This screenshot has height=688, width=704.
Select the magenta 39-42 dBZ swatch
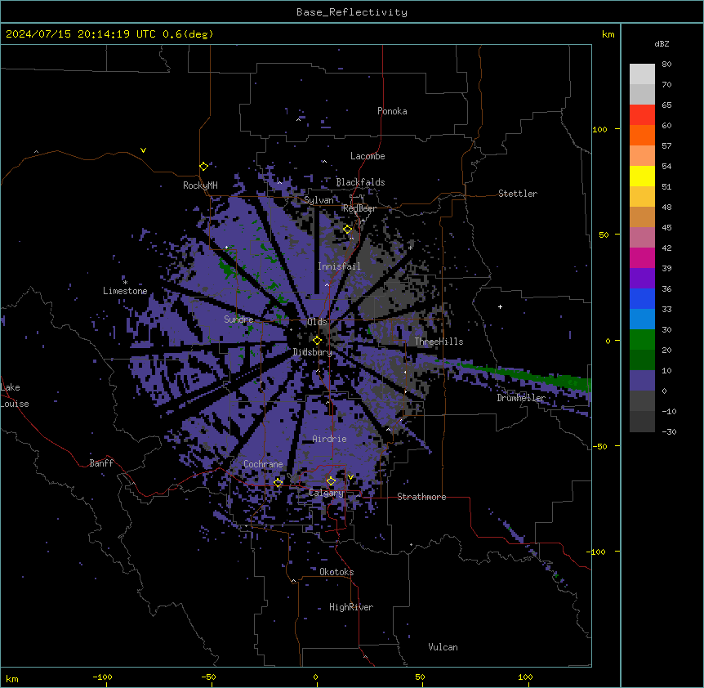click(642, 257)
